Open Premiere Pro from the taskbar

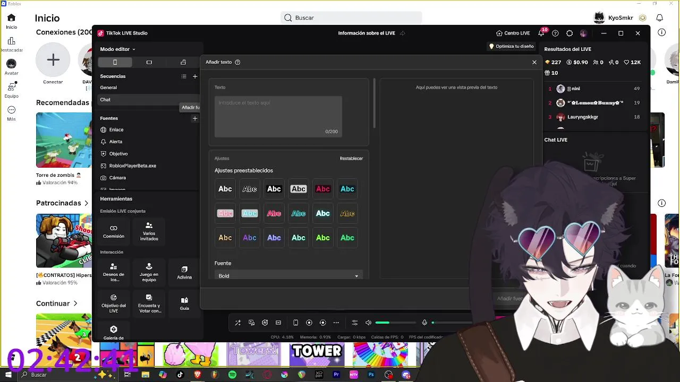pyautogui.click(x=336, y=375)
